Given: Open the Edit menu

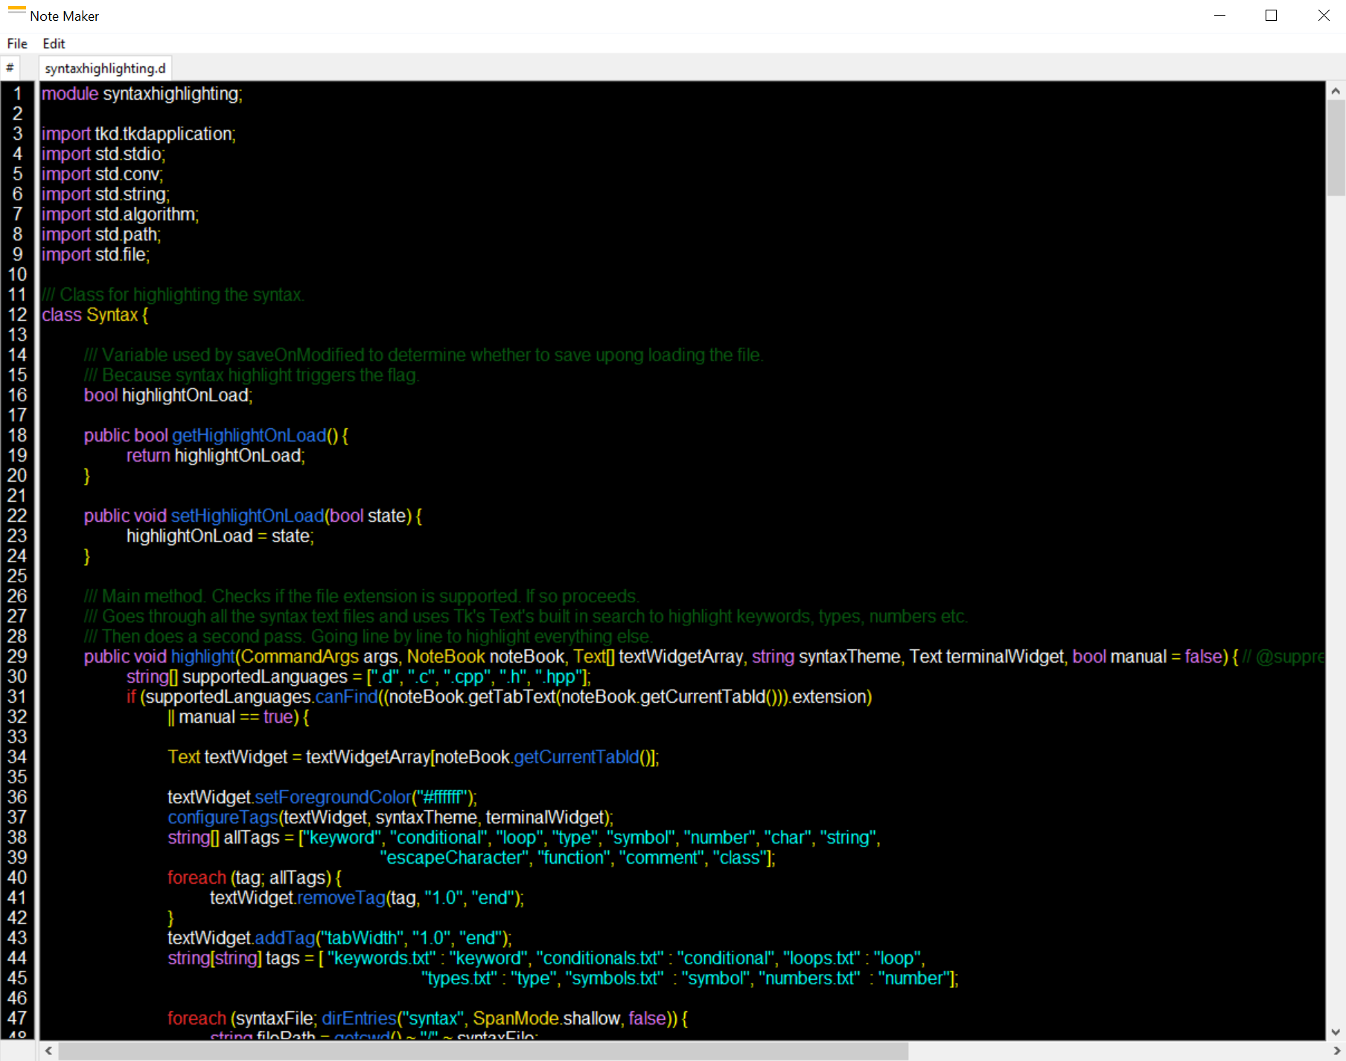Looking at the screenshot, I should point(54,44).
